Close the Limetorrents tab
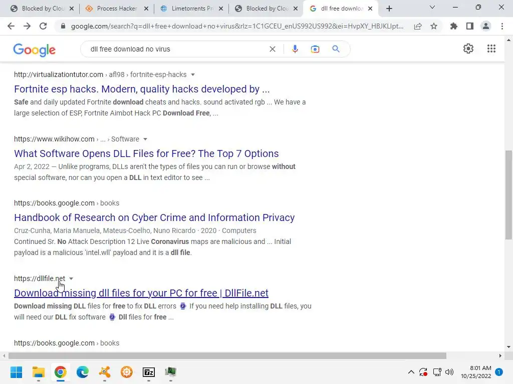This screenshot has width=513, height=384. (x=221, y=8)
